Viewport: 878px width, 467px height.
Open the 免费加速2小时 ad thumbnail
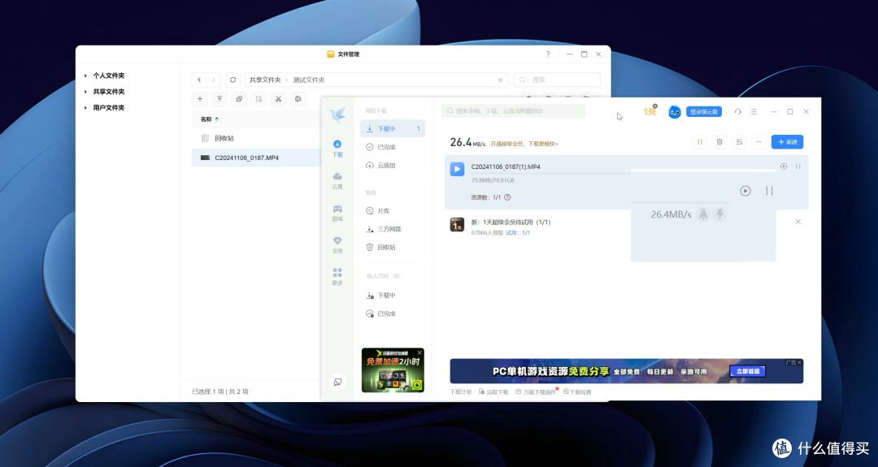[x=393, y=370]
